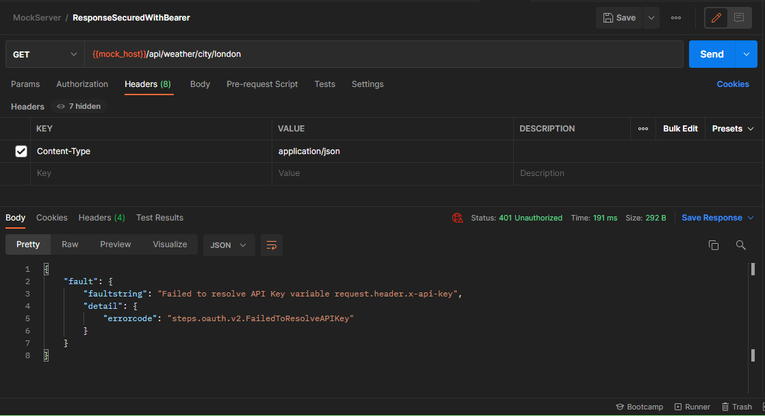765x417 pixels.
Task: Open the response Cookies tab
Action: pos(52,218)
